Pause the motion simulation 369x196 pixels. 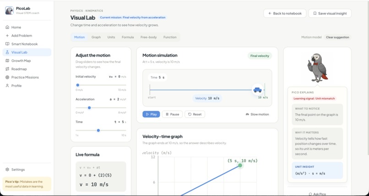pyautogui.click(x=172, y=114)
